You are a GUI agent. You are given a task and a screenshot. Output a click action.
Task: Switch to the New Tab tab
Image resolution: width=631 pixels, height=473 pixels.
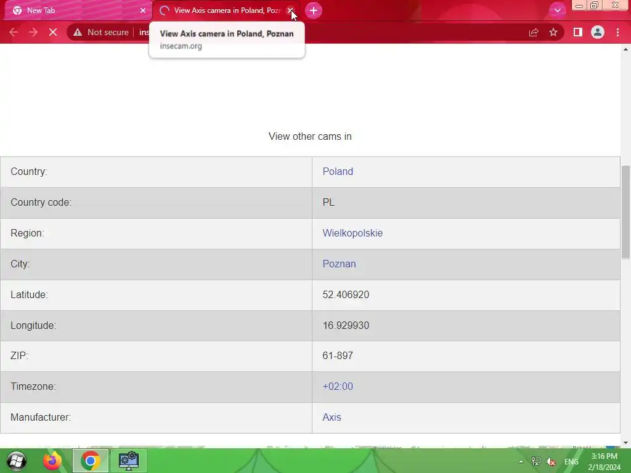pyautogui.click(x=76, y=10)
